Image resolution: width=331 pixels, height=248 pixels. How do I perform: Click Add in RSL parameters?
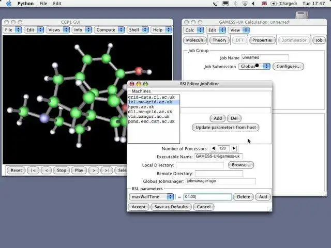263,197
